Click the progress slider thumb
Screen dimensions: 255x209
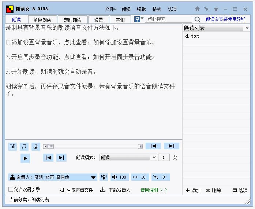point(51,146)
